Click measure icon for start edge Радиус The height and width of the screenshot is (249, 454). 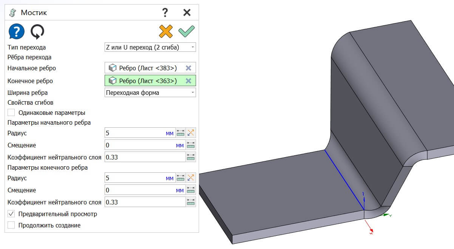181,133
